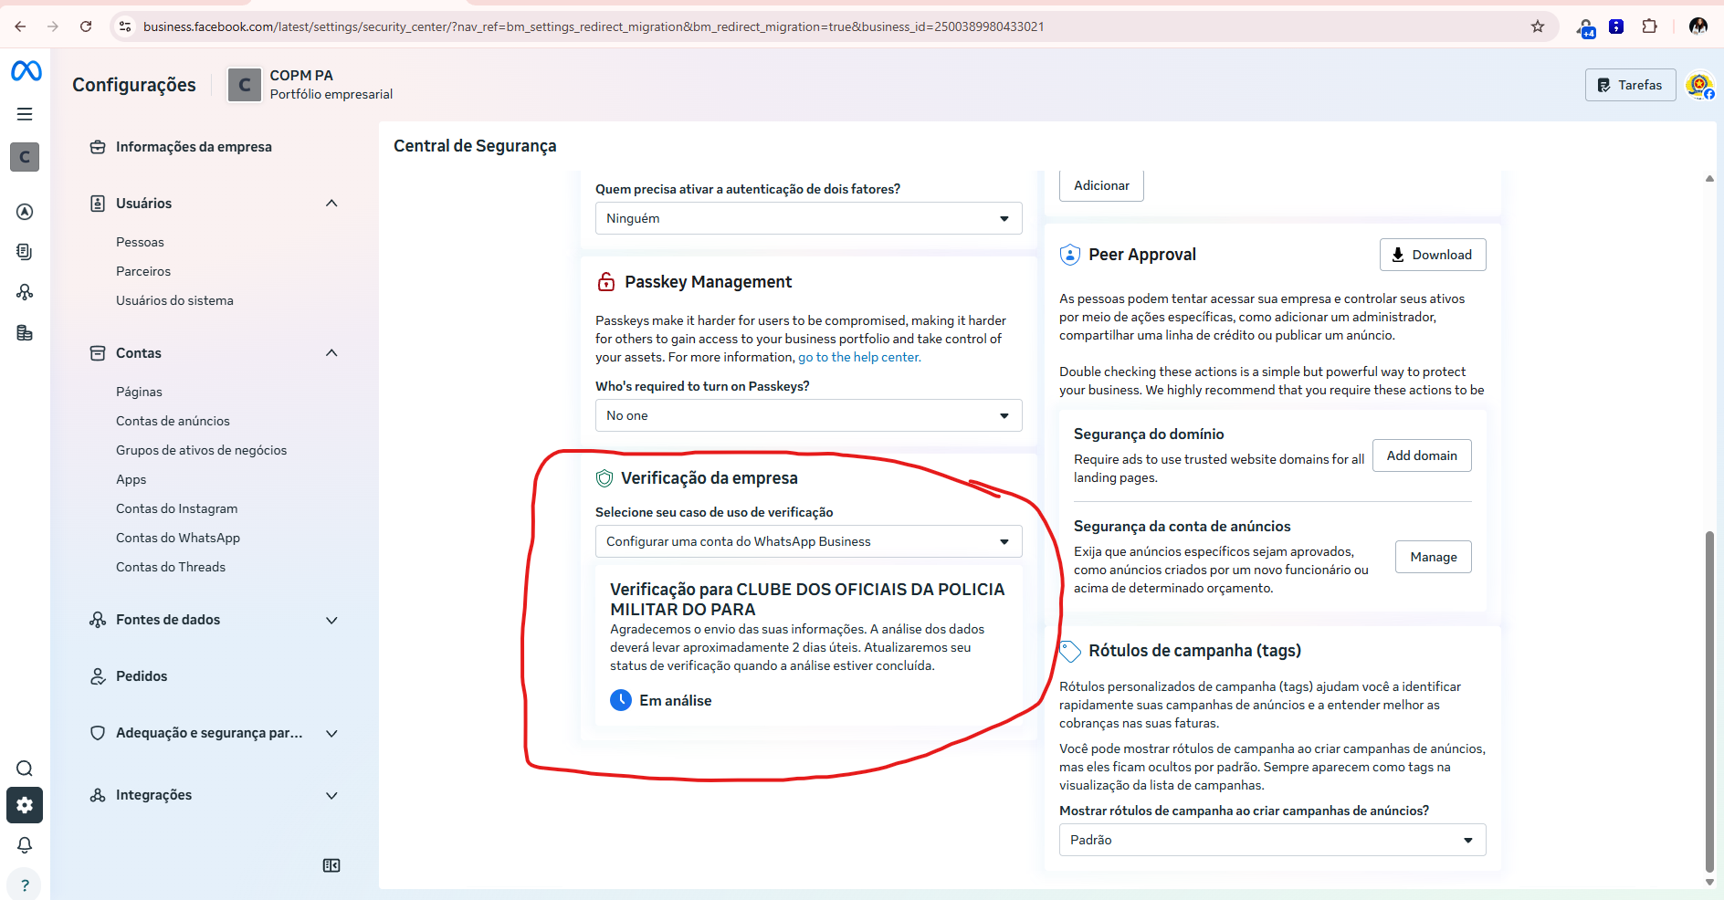Open the account avatar beside Tarefas
This screenshot has height=900, width=1724.
1699,86
